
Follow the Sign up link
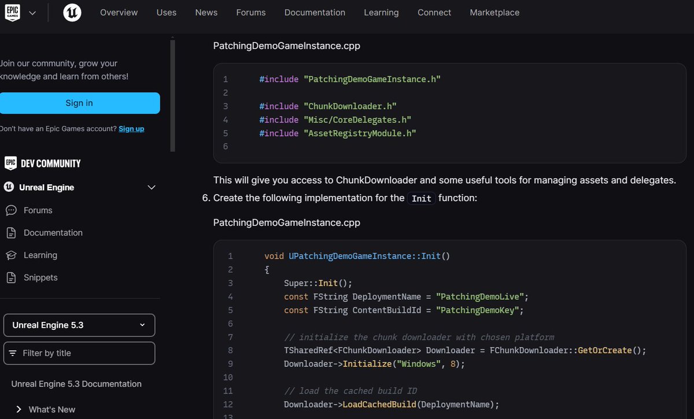tap(131, 129)
